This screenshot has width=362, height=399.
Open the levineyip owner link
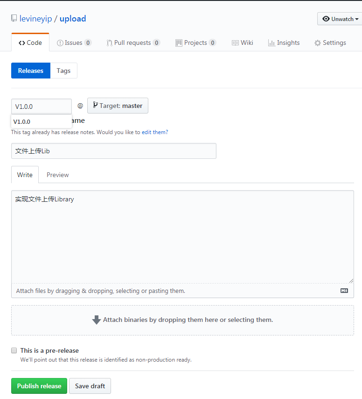click(x=35, y=19)
